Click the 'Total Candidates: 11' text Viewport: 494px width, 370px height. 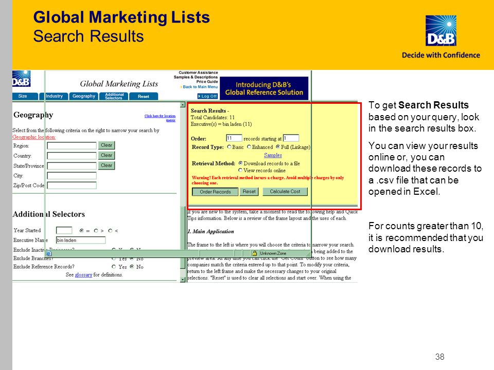[213, 118]
